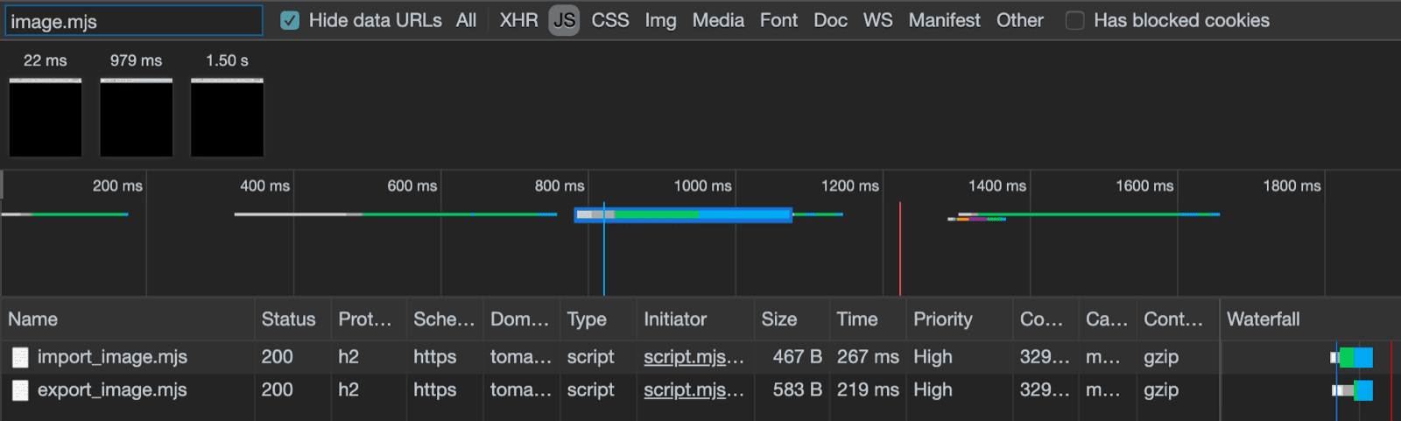The image size is (1401, 421).
Task: Select the 1.50 s screenshot thumbnail
Action: (228, 117)
